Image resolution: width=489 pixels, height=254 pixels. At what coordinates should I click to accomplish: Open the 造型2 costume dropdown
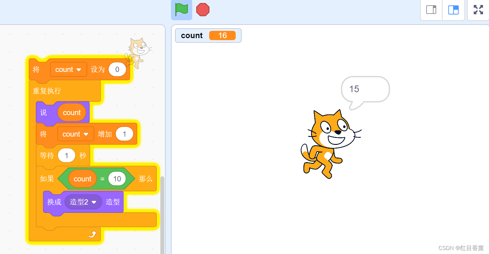pos(83,202)
